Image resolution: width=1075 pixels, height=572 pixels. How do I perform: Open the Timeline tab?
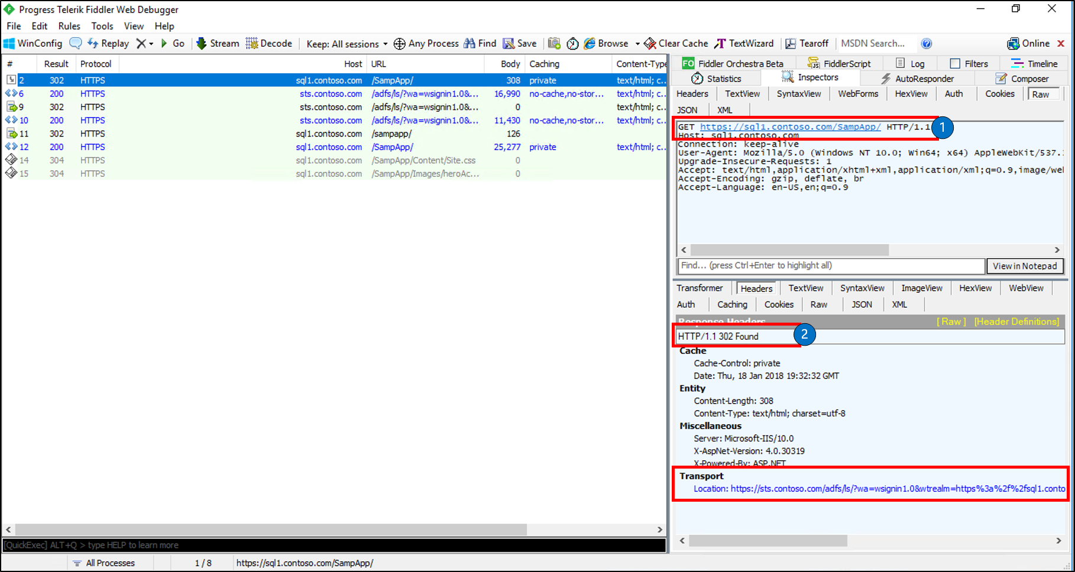coord(1034,63)
